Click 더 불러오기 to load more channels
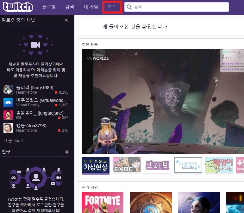Image resolution: width=244 pixels, height=213 pixels. [x=14, y=140]
